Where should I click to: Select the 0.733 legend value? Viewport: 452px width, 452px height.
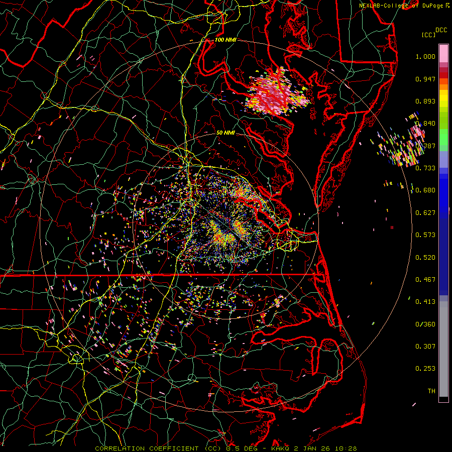coord(425,168)
